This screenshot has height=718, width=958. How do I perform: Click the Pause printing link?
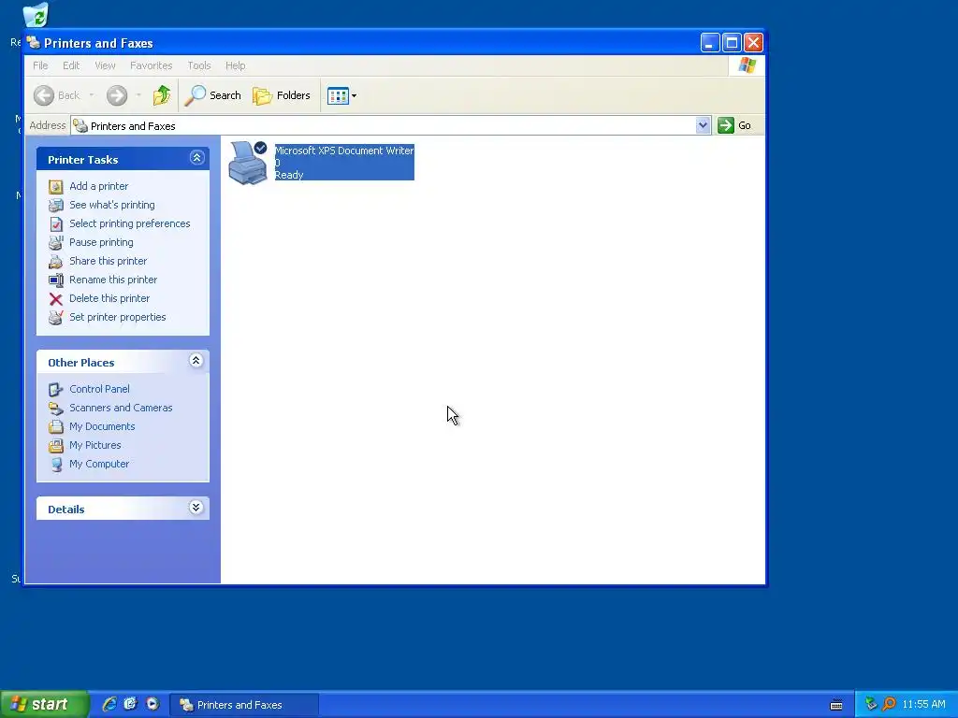pyautogui.click(x=101, y=242)
